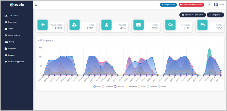This screenshot has width=227, height=111.
Task: Click the Dashboard bar chart icon
Action: pos(6,15)
